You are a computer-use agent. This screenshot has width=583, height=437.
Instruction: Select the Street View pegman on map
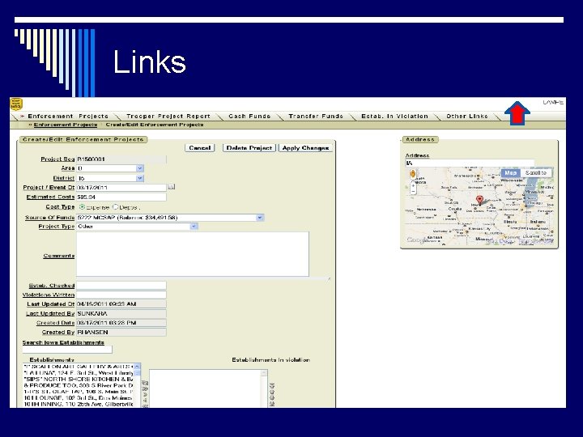click(413, 174)
